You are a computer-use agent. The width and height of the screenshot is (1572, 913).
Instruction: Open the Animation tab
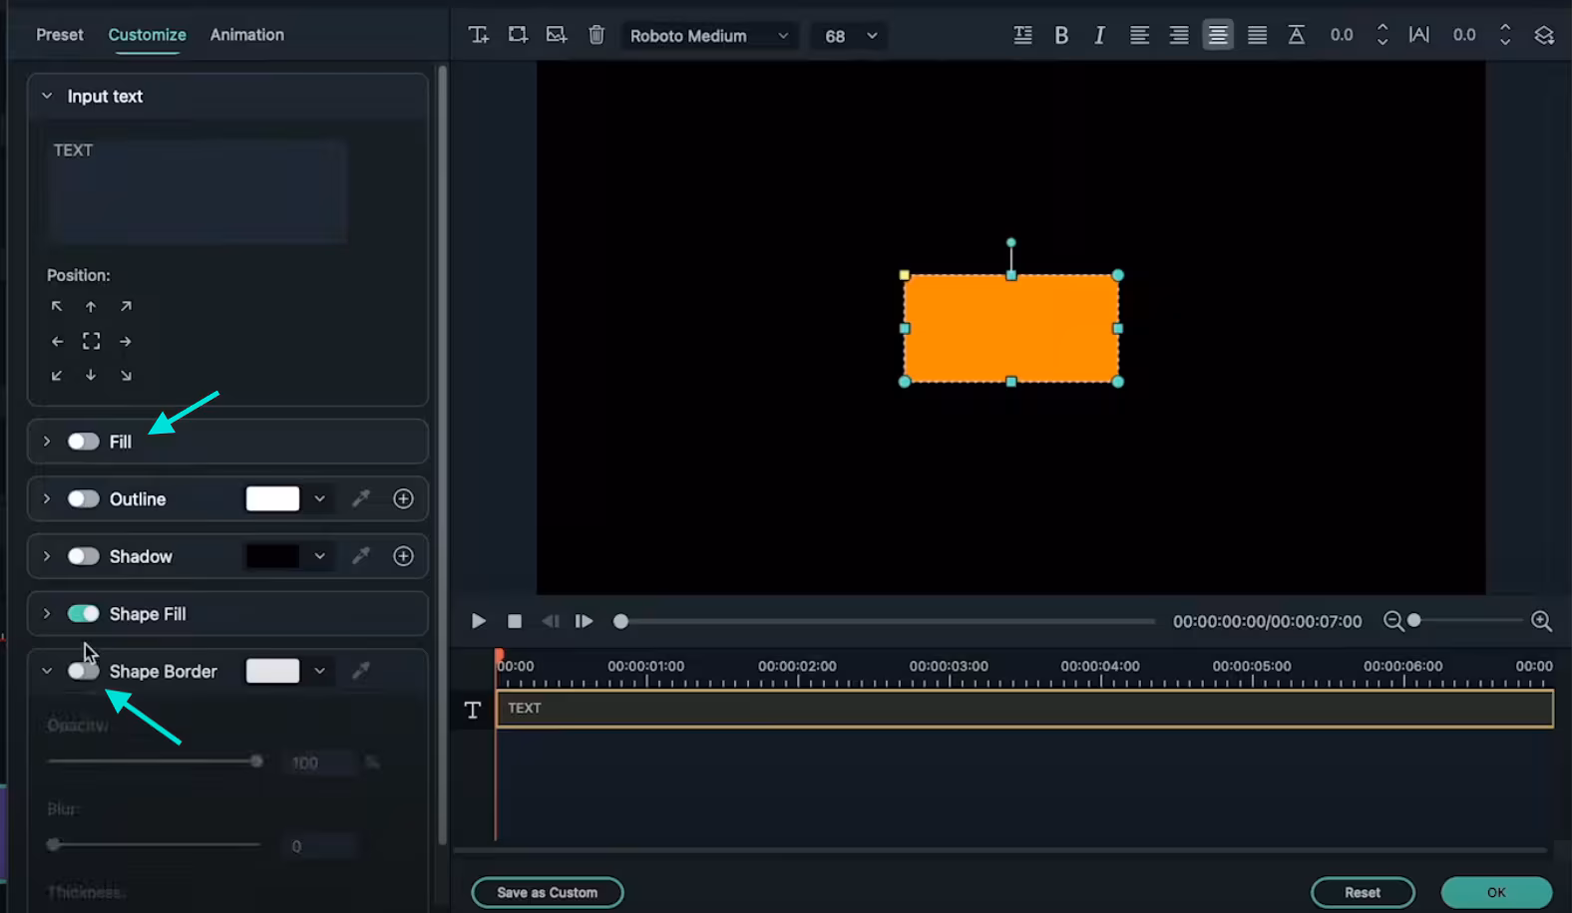pos(246,35)
